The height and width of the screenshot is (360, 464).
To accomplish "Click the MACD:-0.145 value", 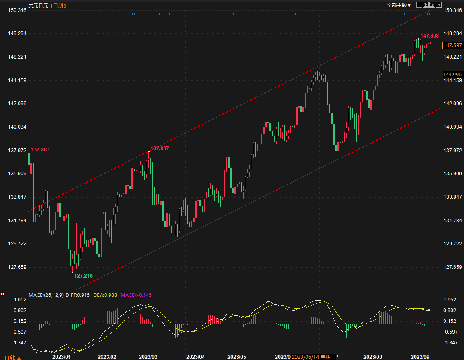I will (136, 295).
